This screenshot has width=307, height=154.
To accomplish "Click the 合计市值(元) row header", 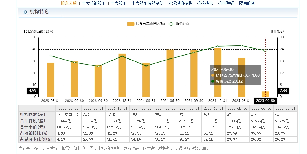I will 37,127.
